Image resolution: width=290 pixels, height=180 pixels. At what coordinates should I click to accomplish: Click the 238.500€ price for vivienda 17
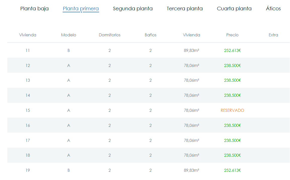(x=232, y=140)
